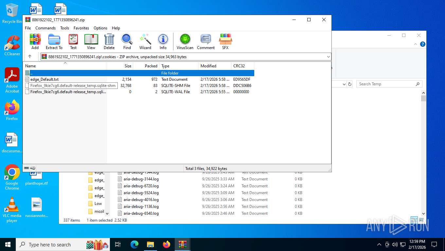Open the File menu

(x=28, y=28)
